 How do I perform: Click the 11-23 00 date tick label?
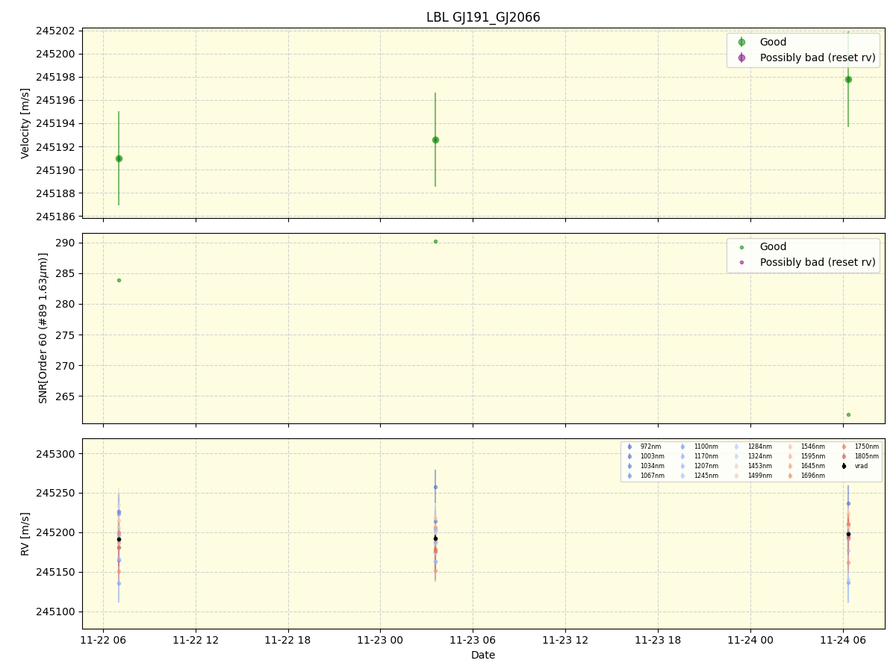point(380,640)
